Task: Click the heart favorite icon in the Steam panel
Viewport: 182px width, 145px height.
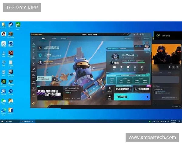Action: point(177,67)
